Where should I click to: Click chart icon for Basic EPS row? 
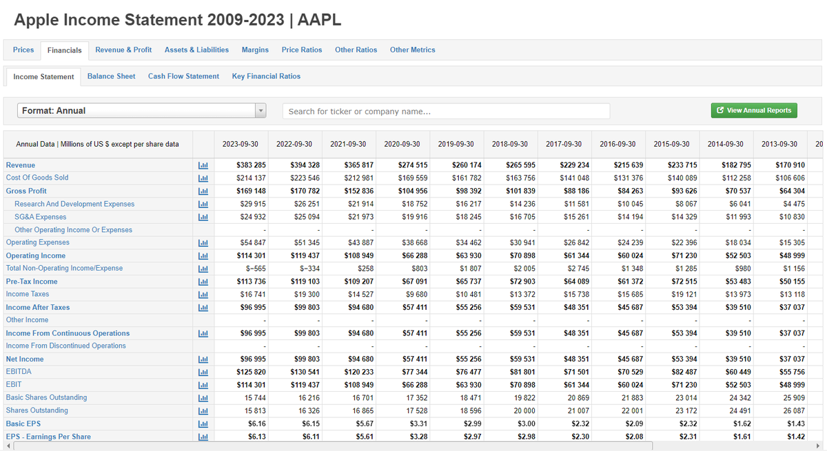click(x=203, y=424)
